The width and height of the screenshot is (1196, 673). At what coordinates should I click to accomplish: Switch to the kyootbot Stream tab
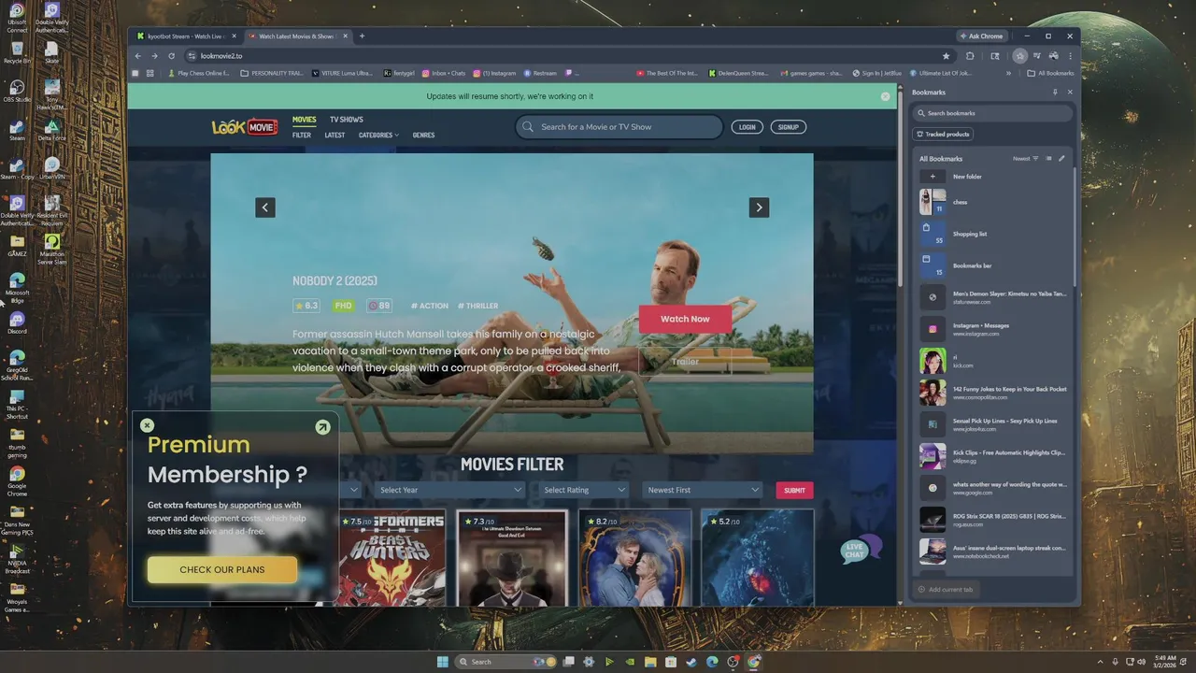click(184, 36)
